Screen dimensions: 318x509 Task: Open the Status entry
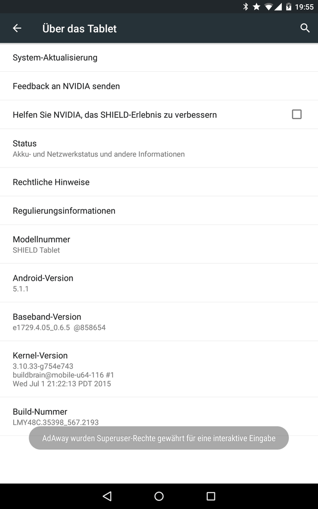pos(159,148)
